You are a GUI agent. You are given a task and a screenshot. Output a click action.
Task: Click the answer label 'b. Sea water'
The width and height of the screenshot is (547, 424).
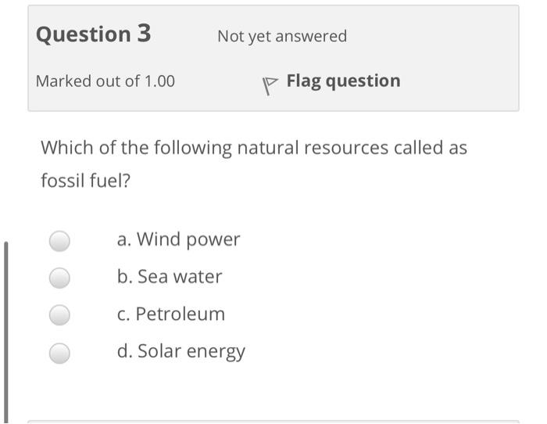(169, 277)
